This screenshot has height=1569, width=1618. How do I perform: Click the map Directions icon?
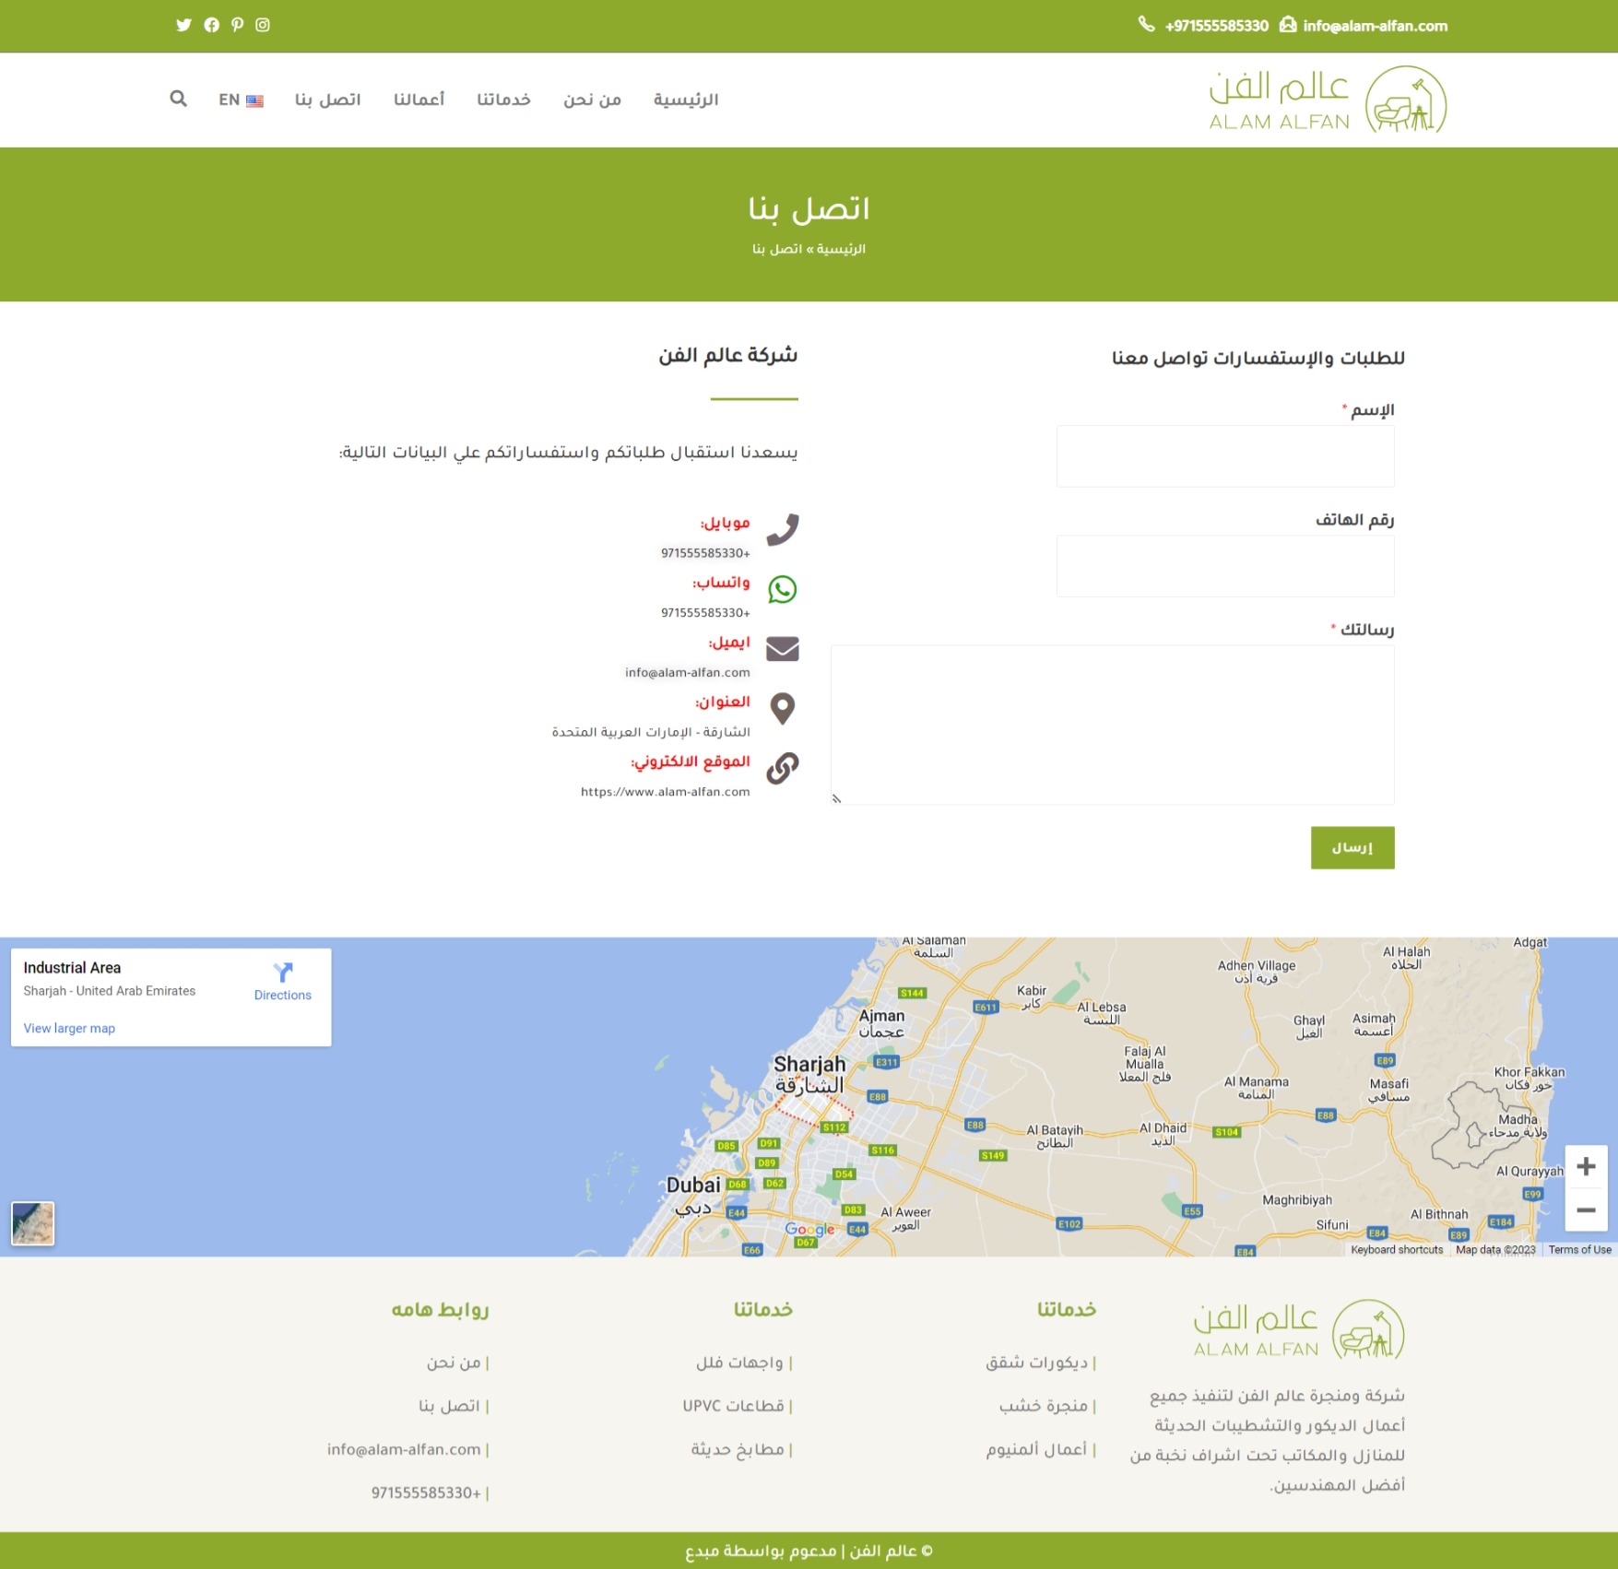282,973
